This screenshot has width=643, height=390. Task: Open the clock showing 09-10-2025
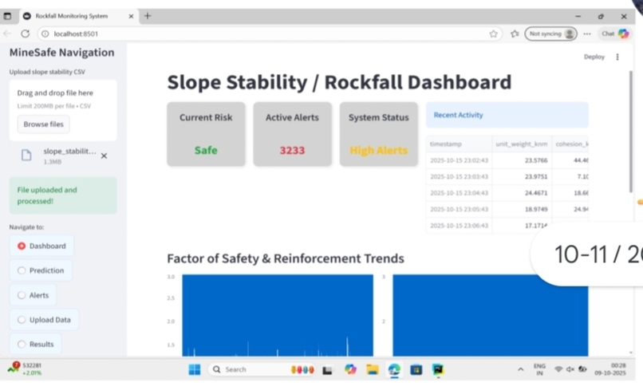pyautogui.click(x=610, y=369)
